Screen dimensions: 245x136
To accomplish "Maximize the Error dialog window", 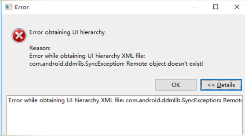I will (216, 7).
